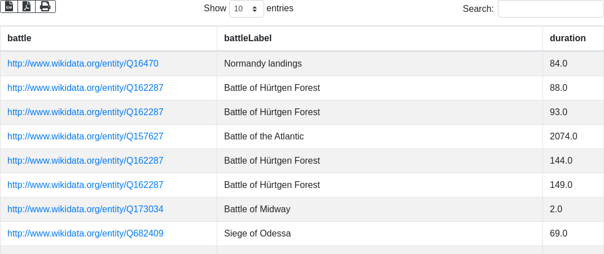The height and width of the screenshot is (254, 604).
Task: Visit the Wikidata Q682409 entity link
Action: click(x=85, y=234)
